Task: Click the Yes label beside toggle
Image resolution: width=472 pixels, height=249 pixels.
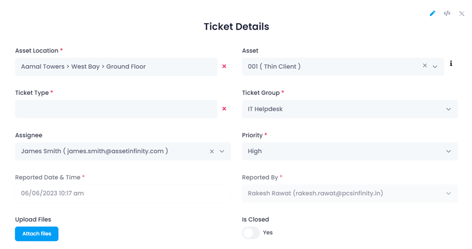Action: [x=268, y=232]
